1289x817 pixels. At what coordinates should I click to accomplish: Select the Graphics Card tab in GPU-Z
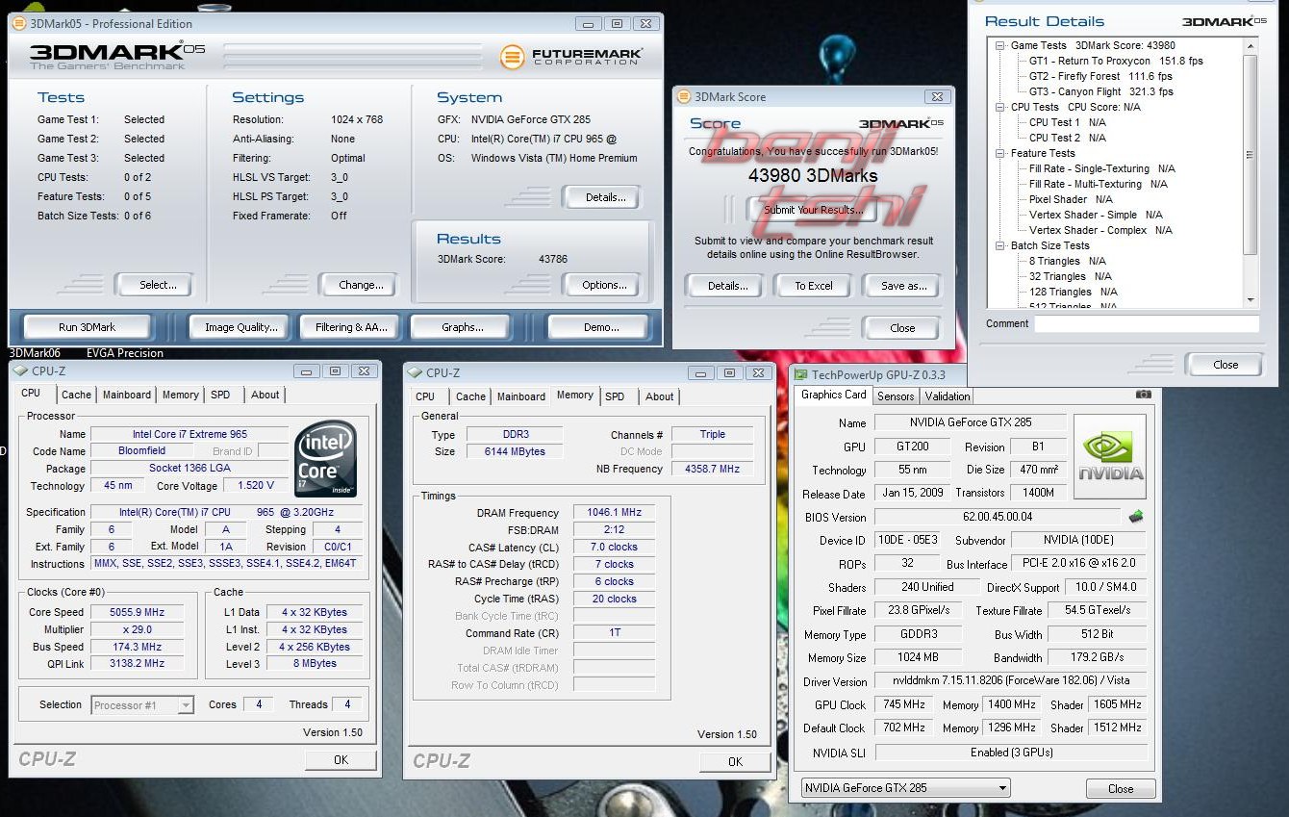pos(834,395)
